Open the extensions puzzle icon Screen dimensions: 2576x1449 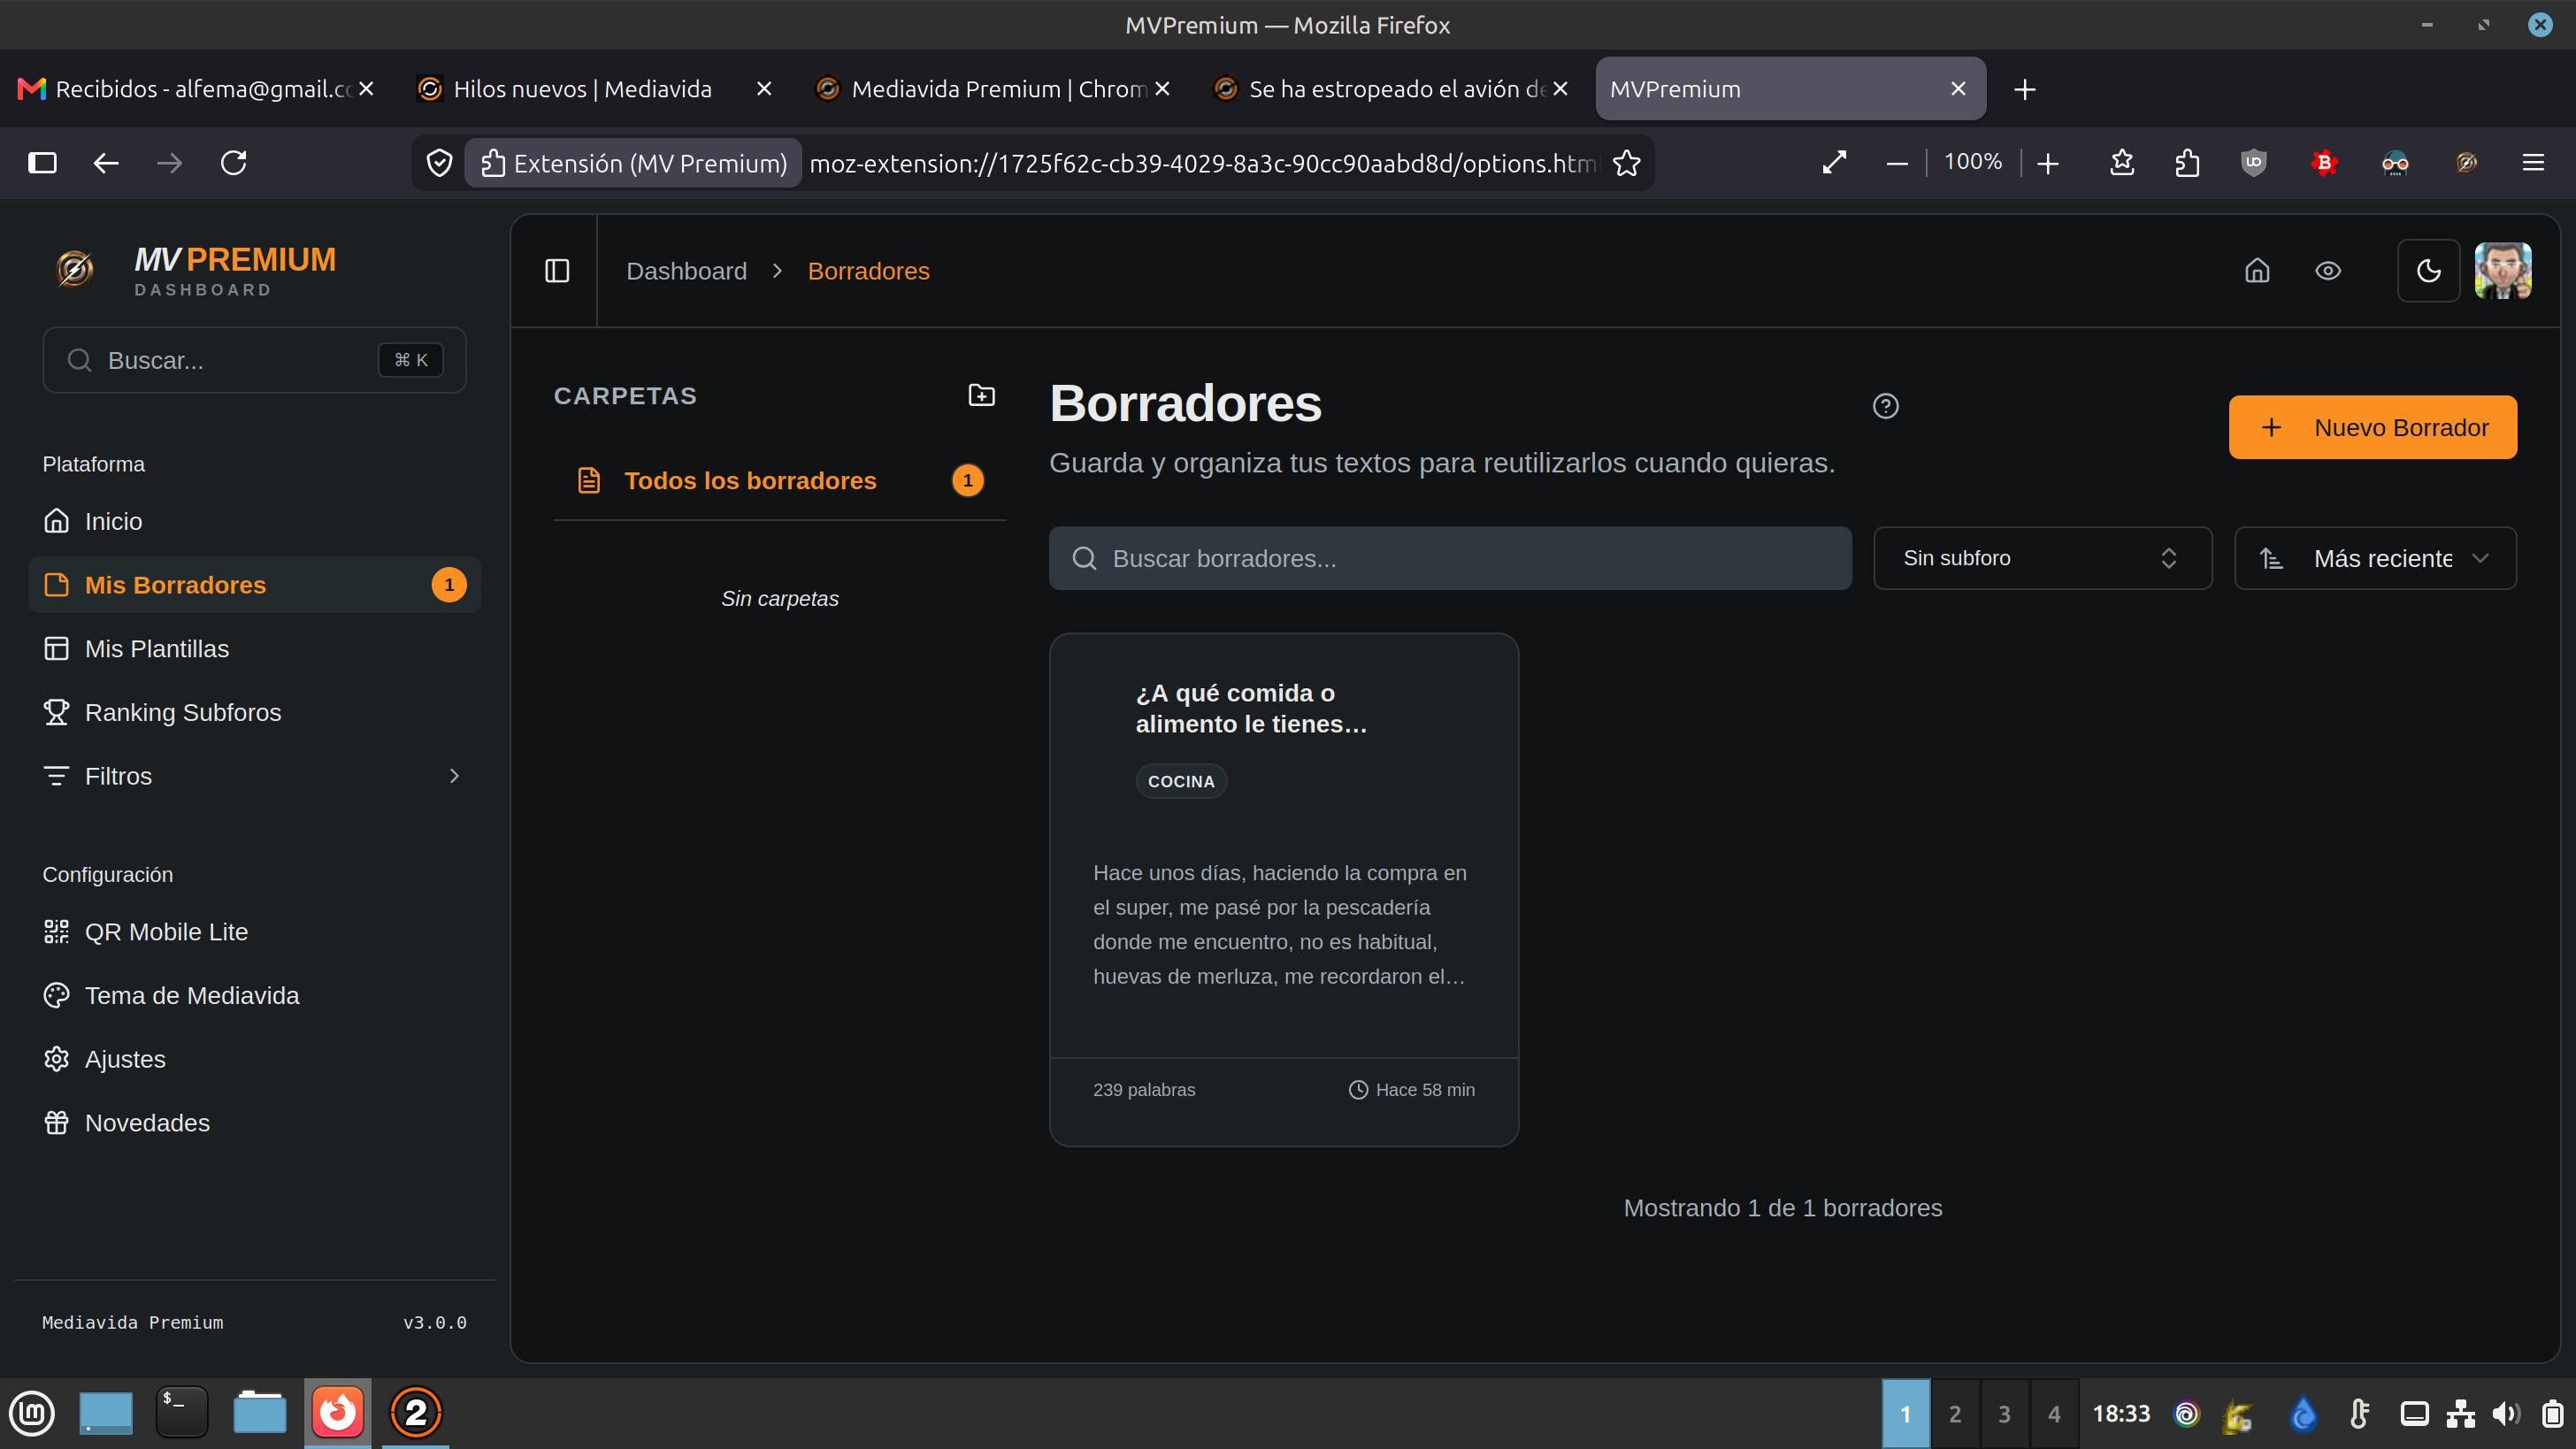[2187, 162]
